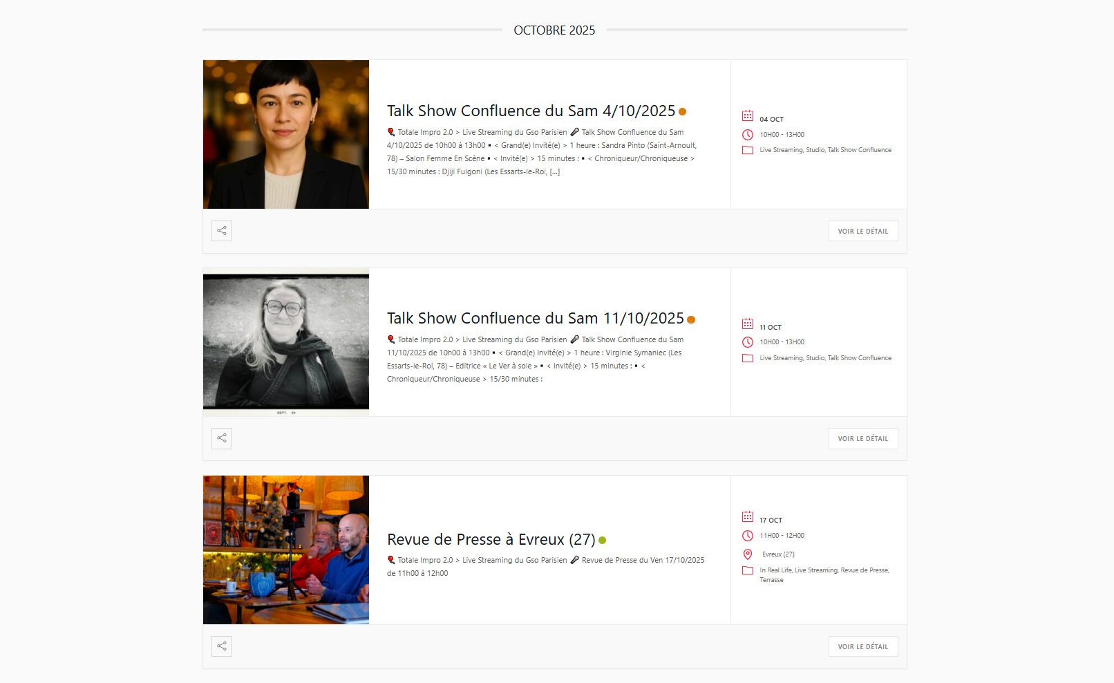
Task: Click the share icon under the first talk show
Action: tap(221, 230)
